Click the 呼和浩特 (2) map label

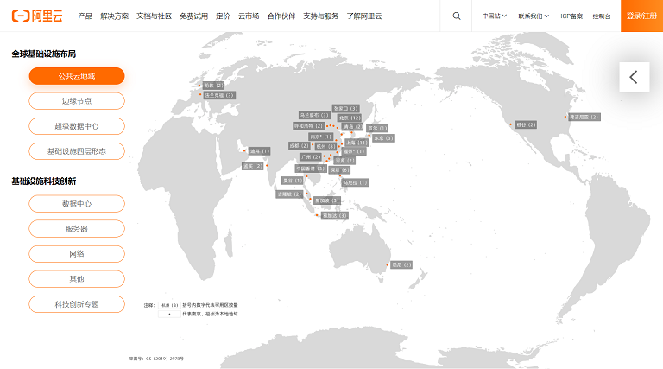click(309, 126)
